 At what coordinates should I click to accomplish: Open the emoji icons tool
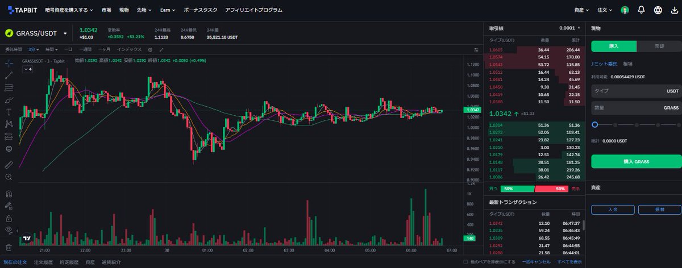[x=9, y=149]
